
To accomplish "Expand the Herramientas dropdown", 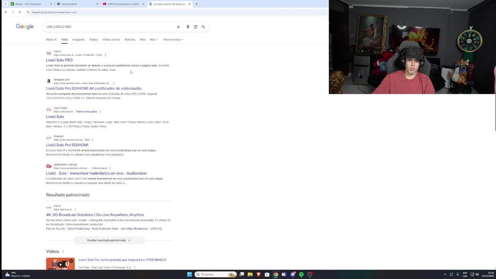I will point(173,40).
